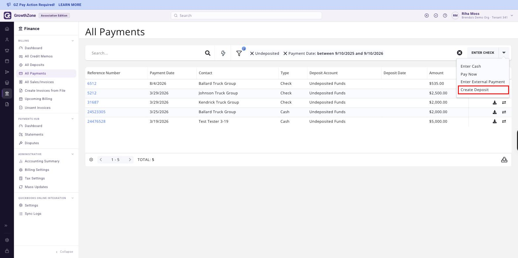Open the user account dropdown chevron
The width and height of the screenshot is (518, 258).
coord(512,16)
